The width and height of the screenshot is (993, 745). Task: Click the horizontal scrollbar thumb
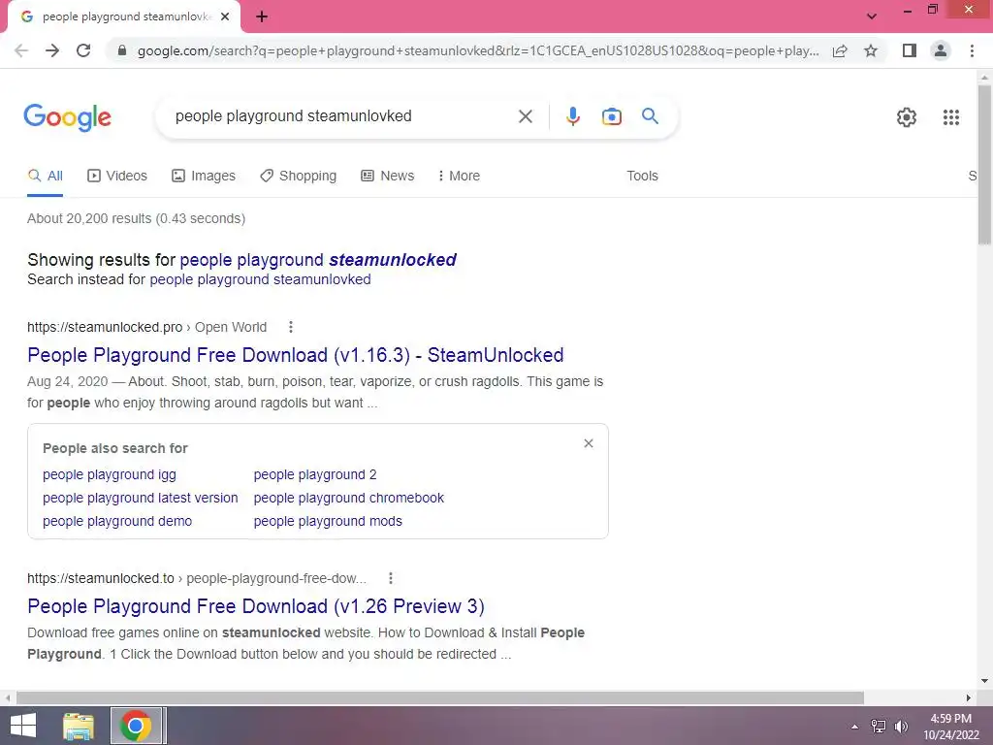[x=440, y=697]
